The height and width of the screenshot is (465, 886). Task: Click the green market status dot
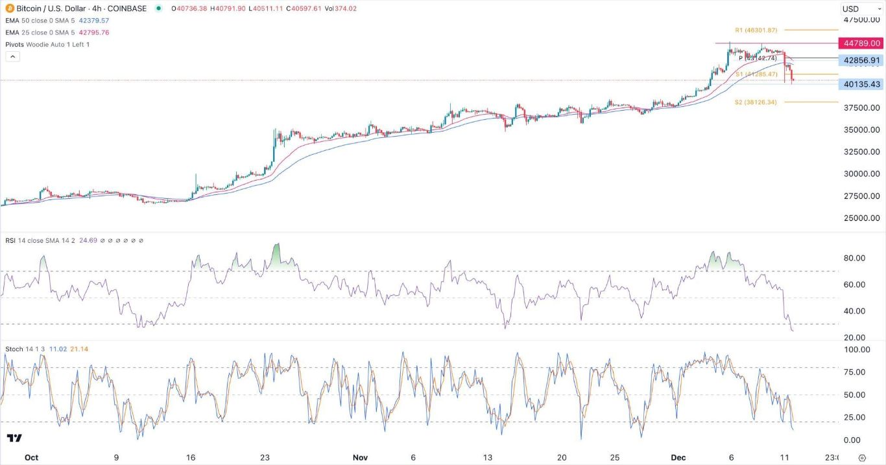(x=159, y=8)
